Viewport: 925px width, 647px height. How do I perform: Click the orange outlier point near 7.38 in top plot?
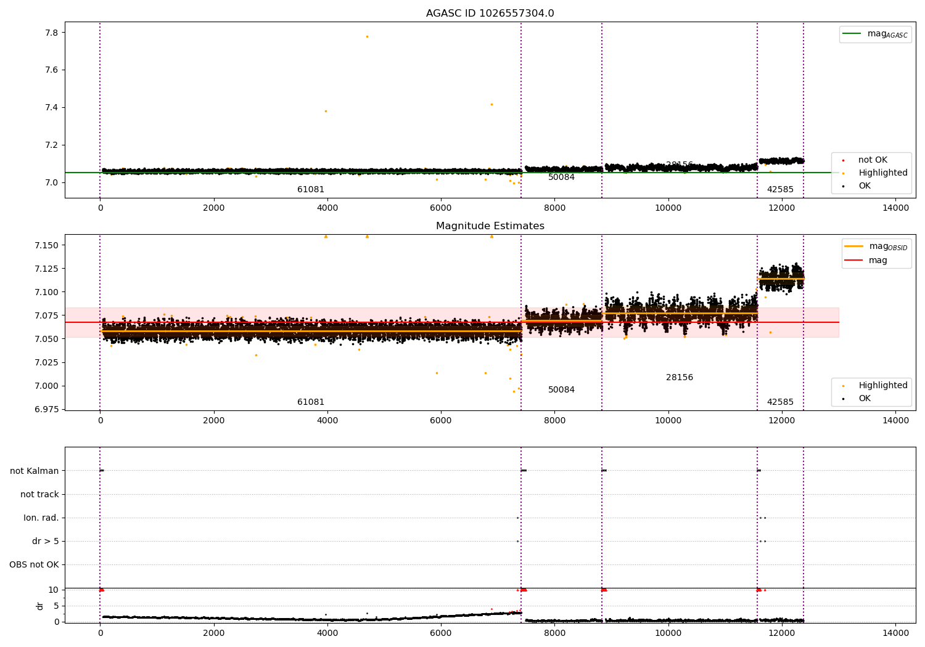point(326,111)
